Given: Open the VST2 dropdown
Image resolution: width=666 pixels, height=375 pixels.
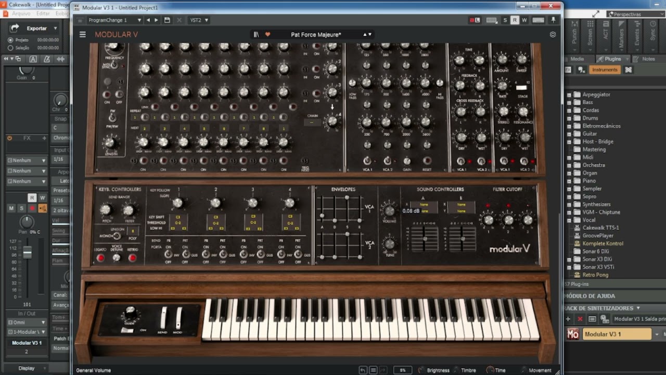Looking at the screenshot, I should pos(199,20).
